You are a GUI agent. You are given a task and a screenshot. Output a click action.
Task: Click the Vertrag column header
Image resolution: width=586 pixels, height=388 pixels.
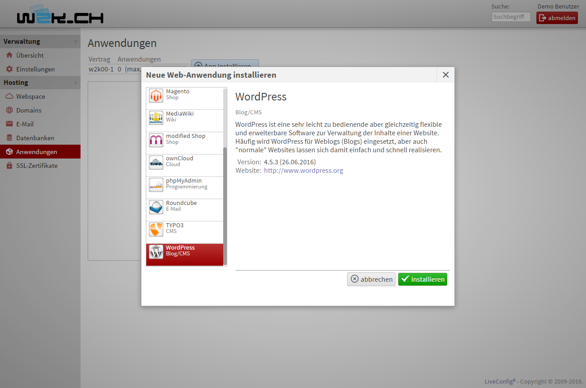(x=99, y=59)
